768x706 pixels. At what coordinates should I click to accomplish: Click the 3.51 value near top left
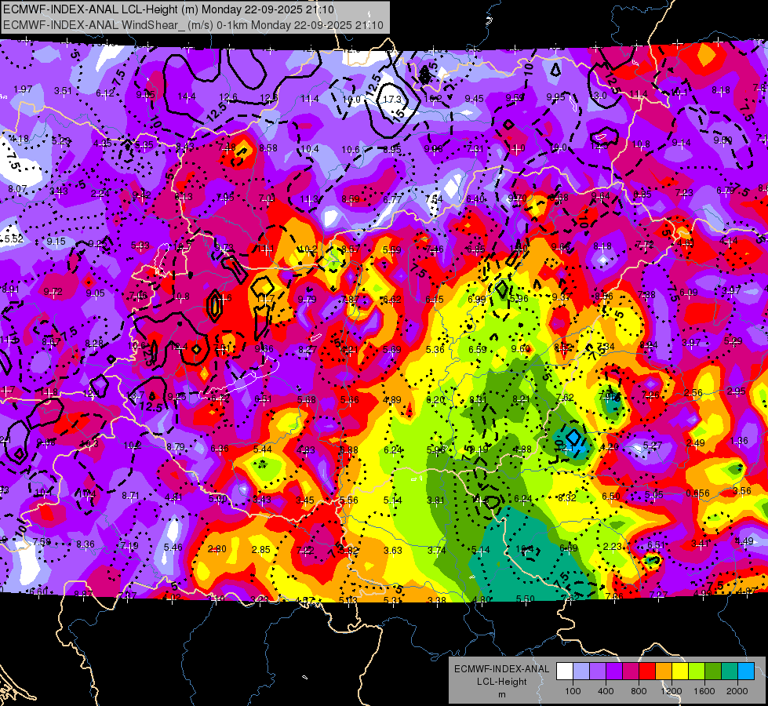(63, 91)
